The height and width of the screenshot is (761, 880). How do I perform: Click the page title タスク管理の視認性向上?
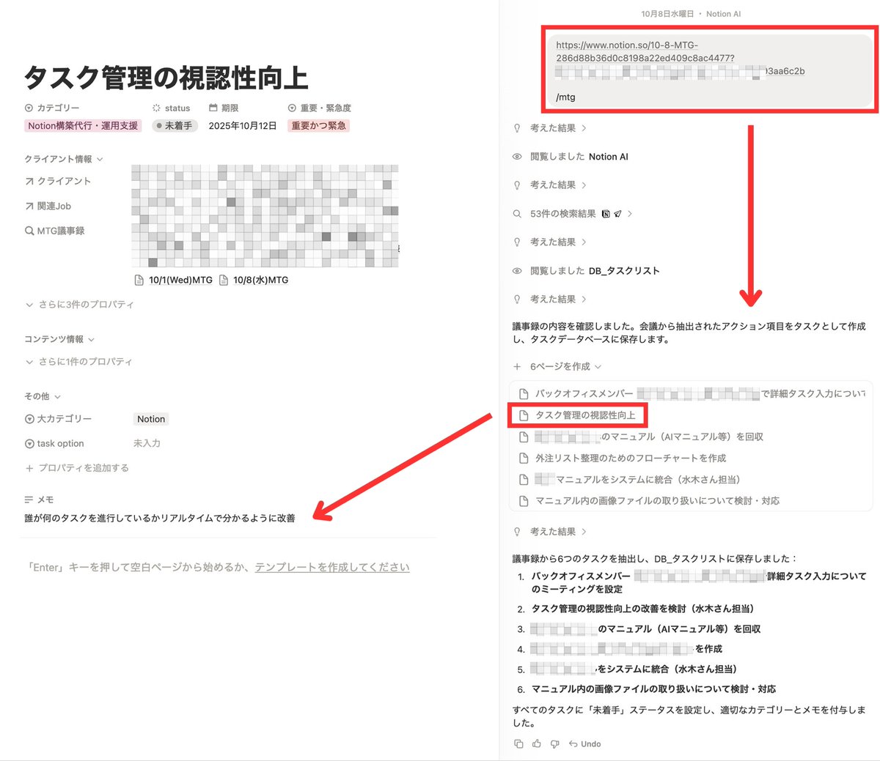tap(166, 77)
